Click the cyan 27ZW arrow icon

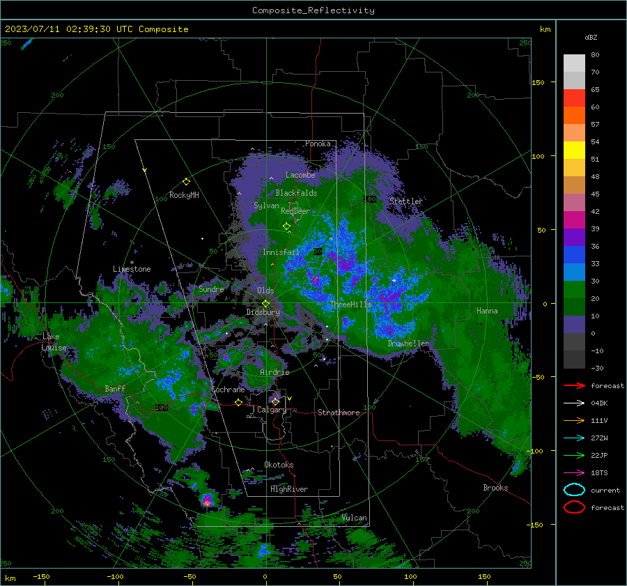click(x=574, y=438)
